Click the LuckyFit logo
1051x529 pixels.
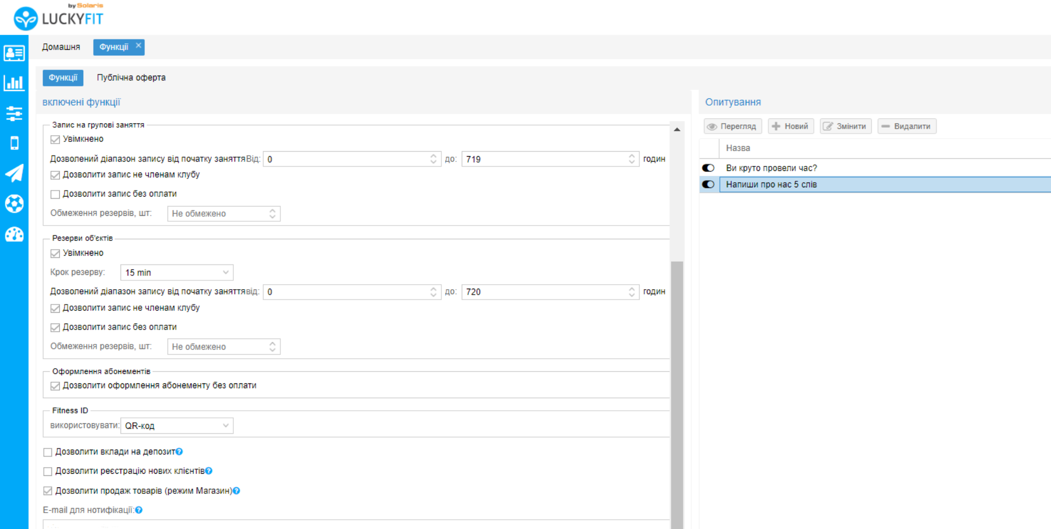pos(58,18)
